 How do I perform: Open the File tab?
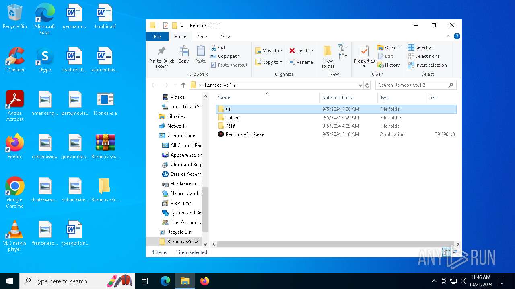coord(157,37)
